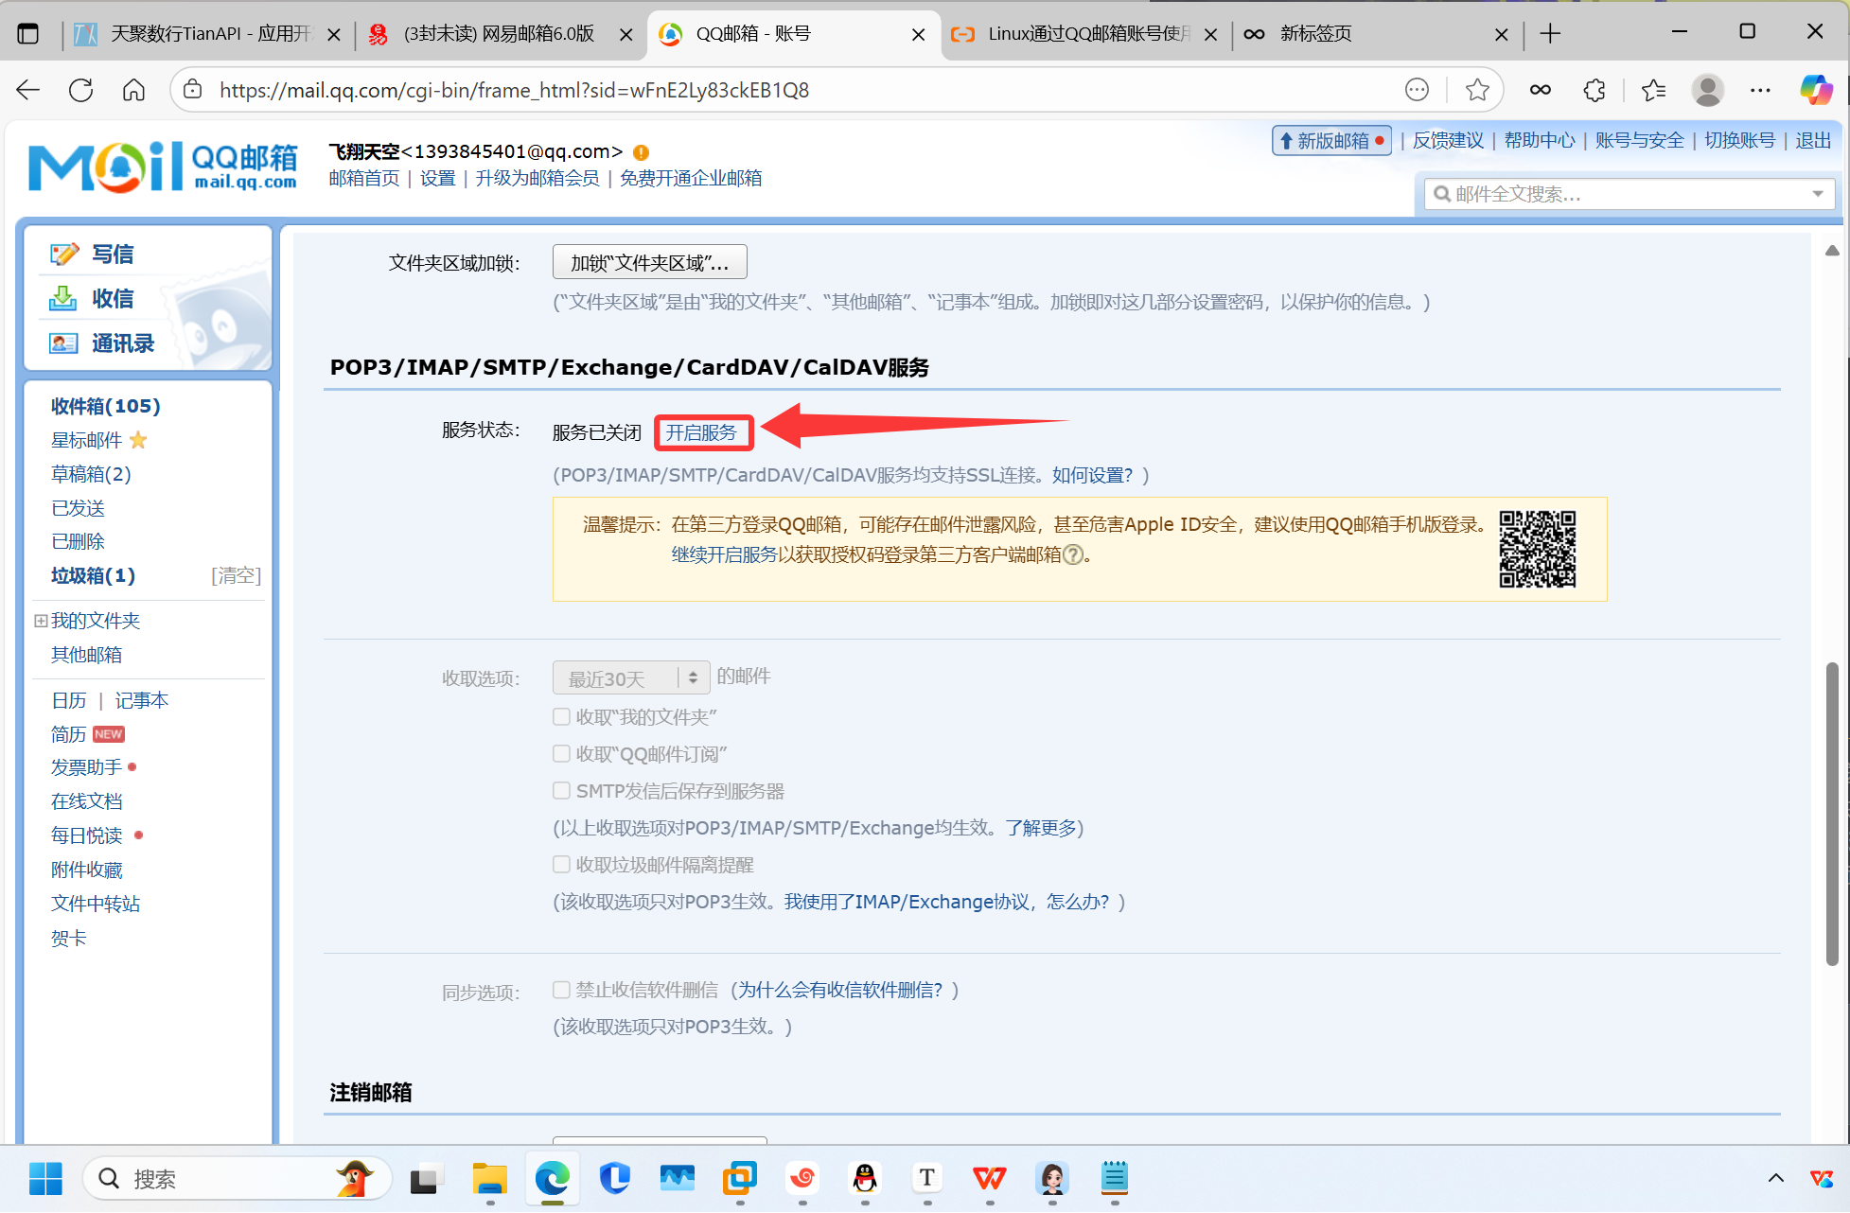
Task: Open the 通讯录 contacts icon
Action: pyautogui.click(x=62, y=343)
